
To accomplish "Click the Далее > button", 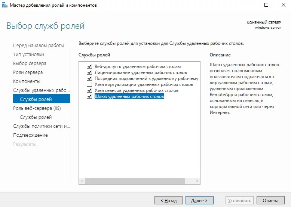I will click(199, 201).
